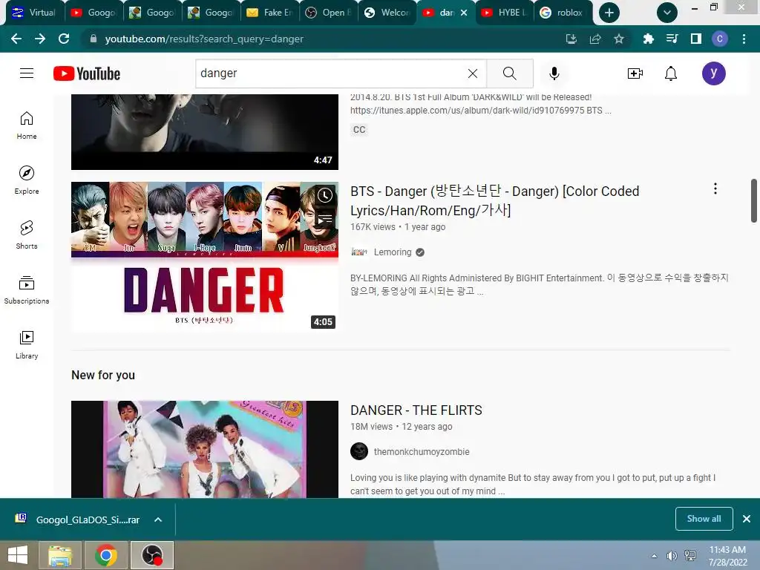
Task: Click the YouTube logo
Action: tap(87, 73)
